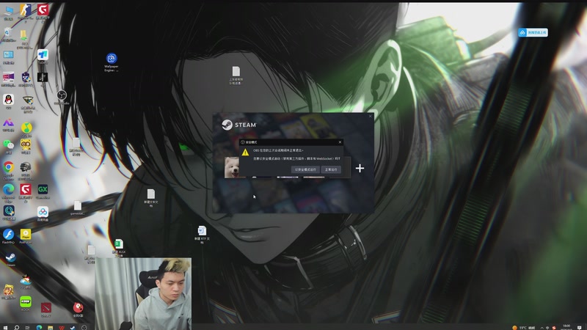The image size is (587, 330).
Task: Open the Baidu Netdisk desktop icon
Action: pyautogui.click(x=43, y=214)
